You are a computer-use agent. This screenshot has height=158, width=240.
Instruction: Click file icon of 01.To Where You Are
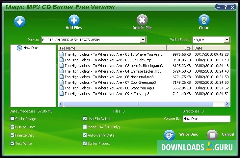(62, 54)
